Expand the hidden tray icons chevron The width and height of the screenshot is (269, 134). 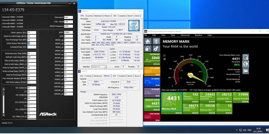(x=237, y=130)
